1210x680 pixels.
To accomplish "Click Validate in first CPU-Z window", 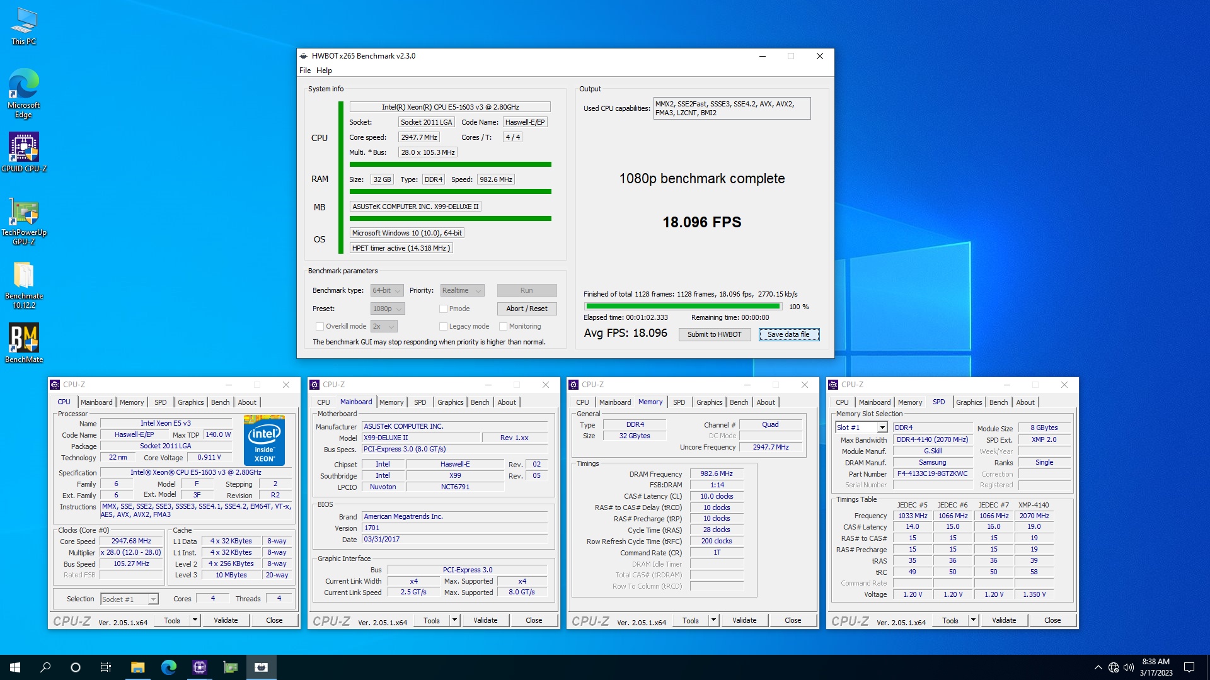I will pos(226,621).
